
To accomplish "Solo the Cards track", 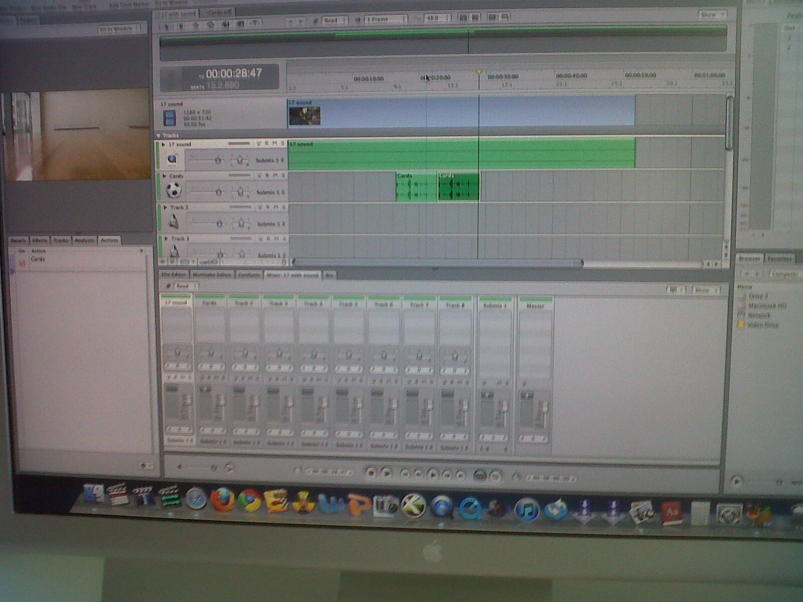I will pyautogui.click(x=283, y=176).
